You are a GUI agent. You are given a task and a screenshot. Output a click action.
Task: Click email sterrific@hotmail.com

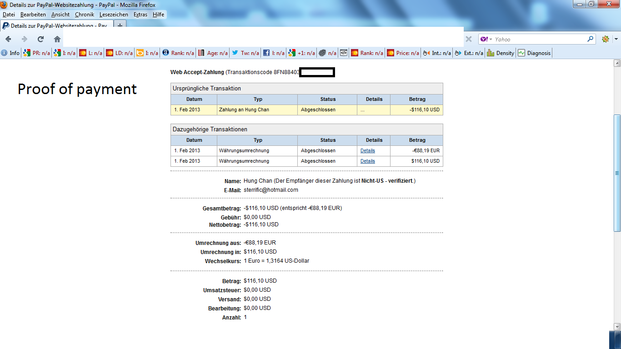[x=271, y=190]
